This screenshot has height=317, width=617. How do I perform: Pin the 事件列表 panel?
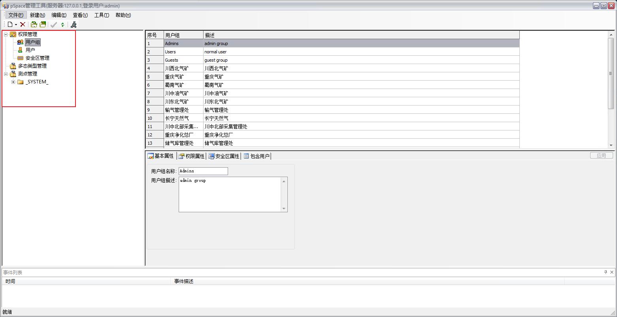coord(606,272)
